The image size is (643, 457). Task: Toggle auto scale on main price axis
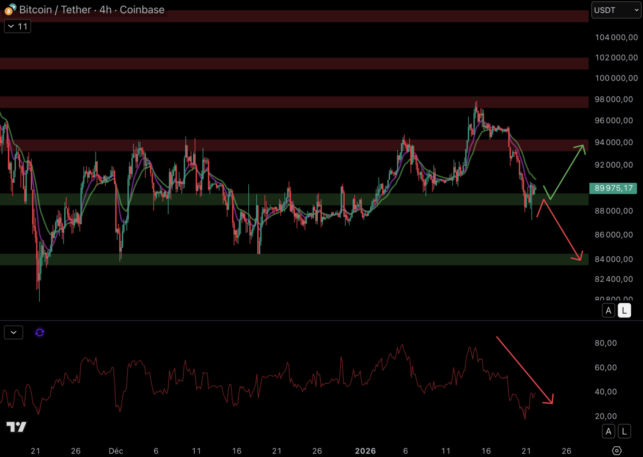coord(608,311)
